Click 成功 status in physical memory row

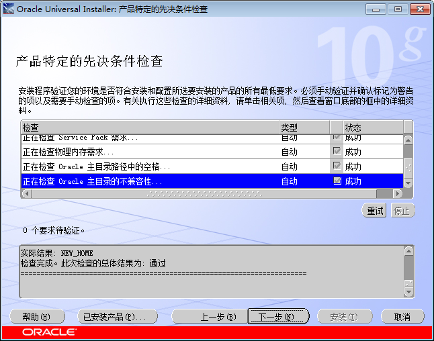pos(353,152)
